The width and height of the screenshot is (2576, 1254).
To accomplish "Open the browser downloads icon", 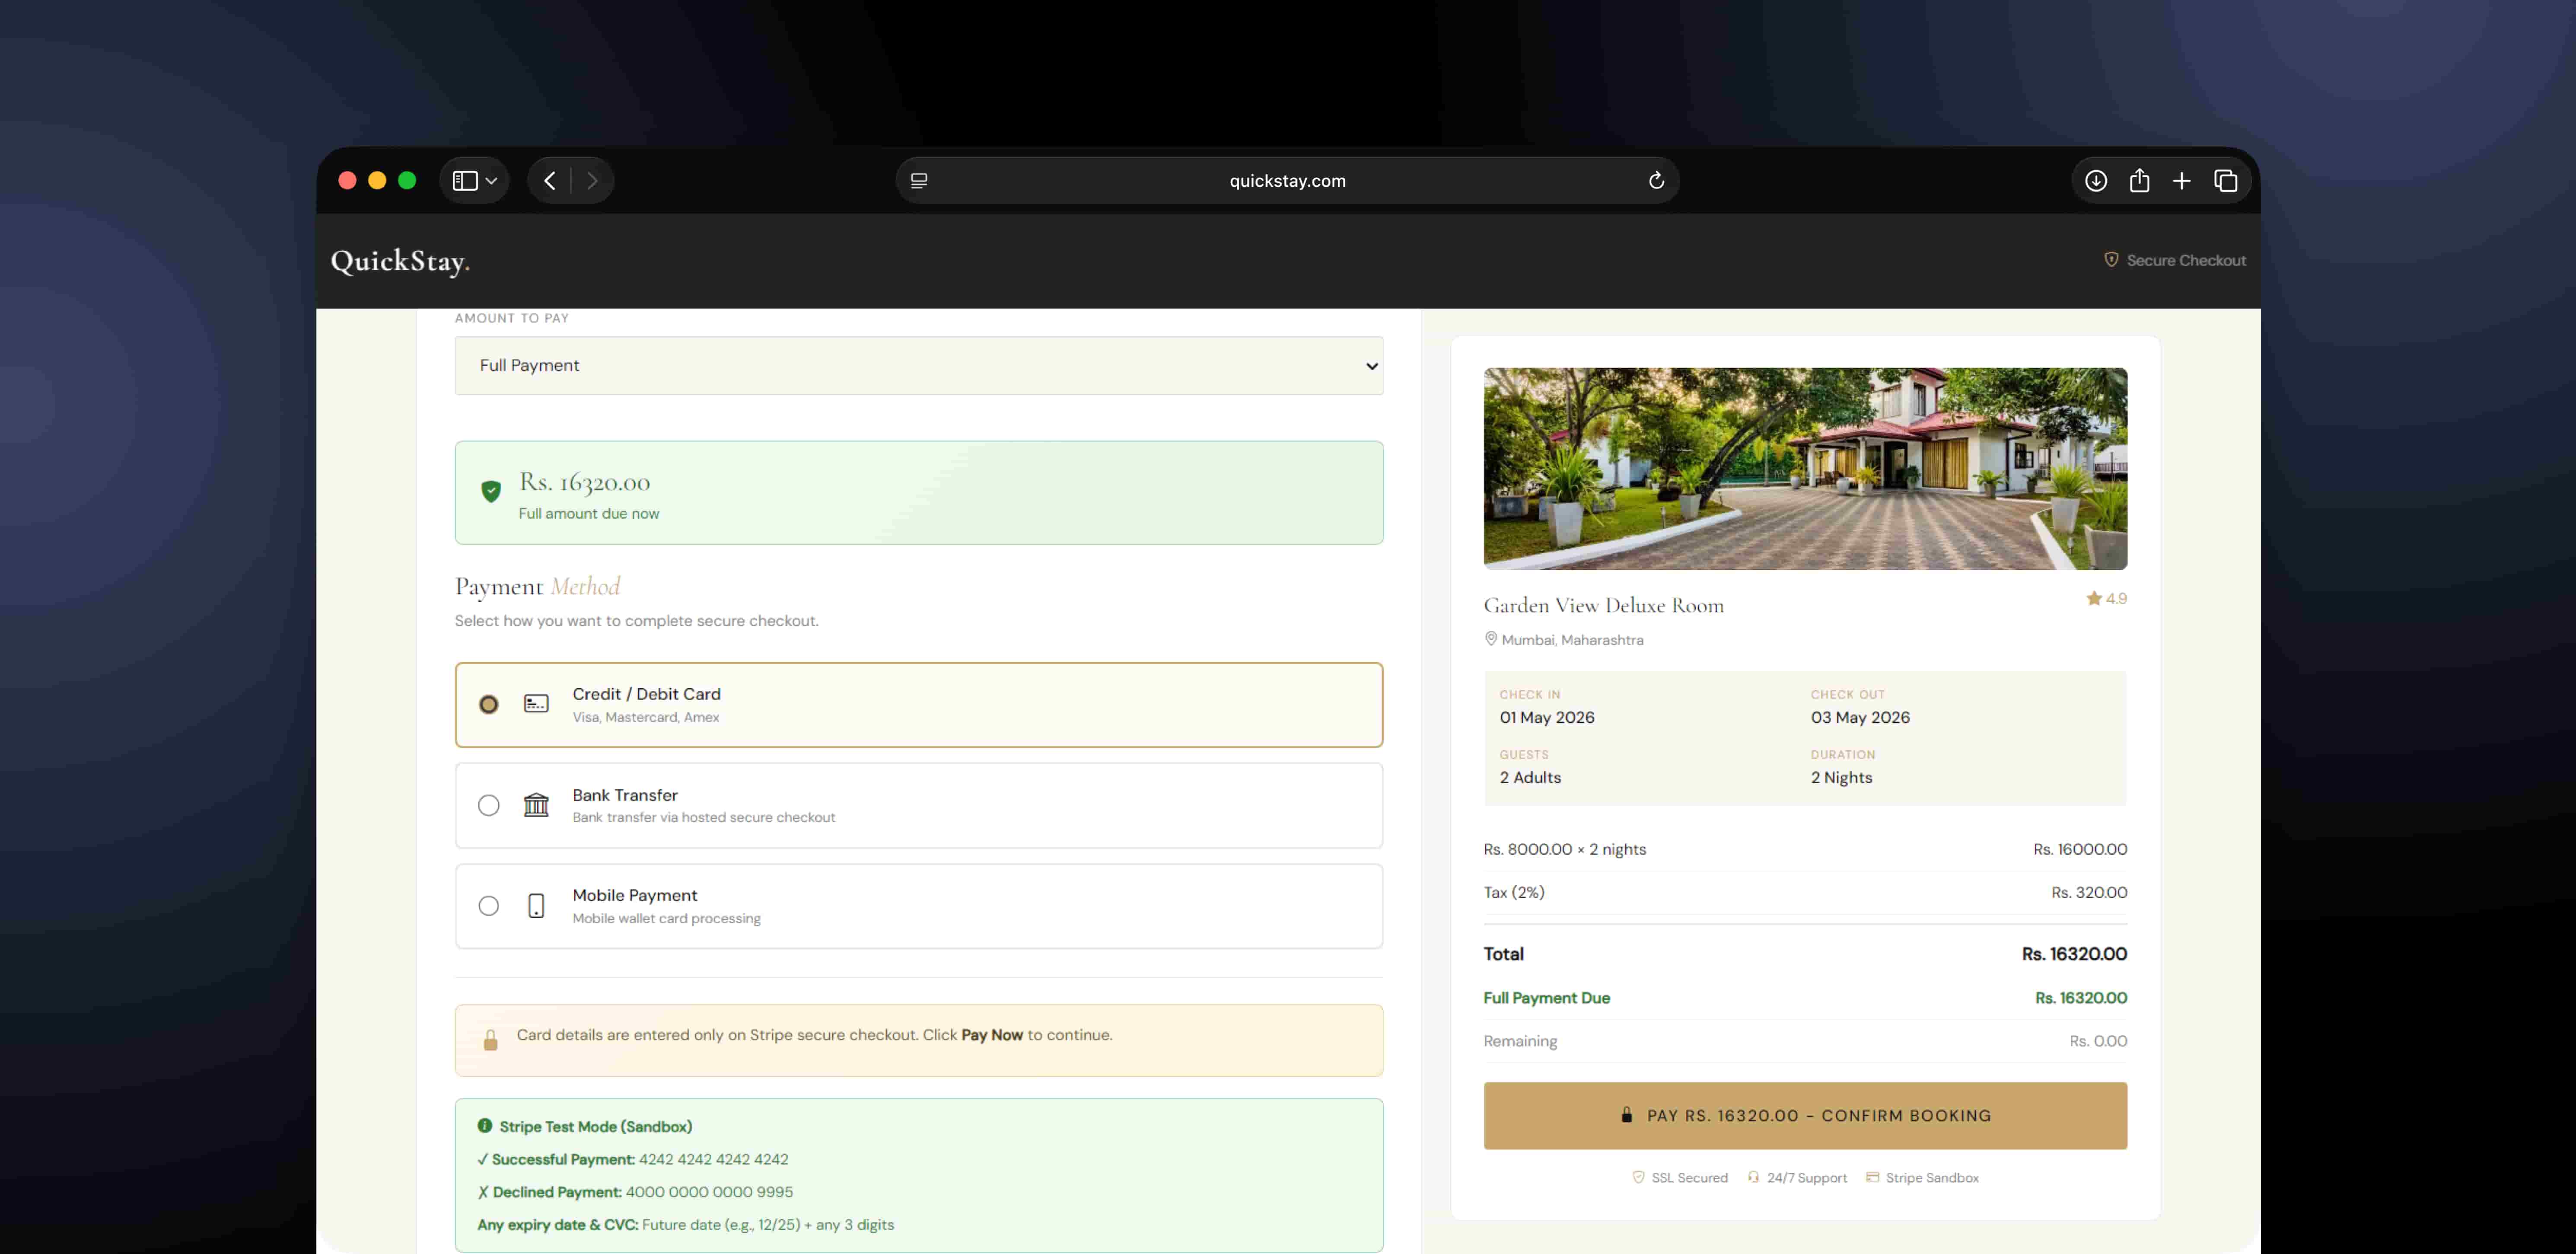I will click(2096, 181).
